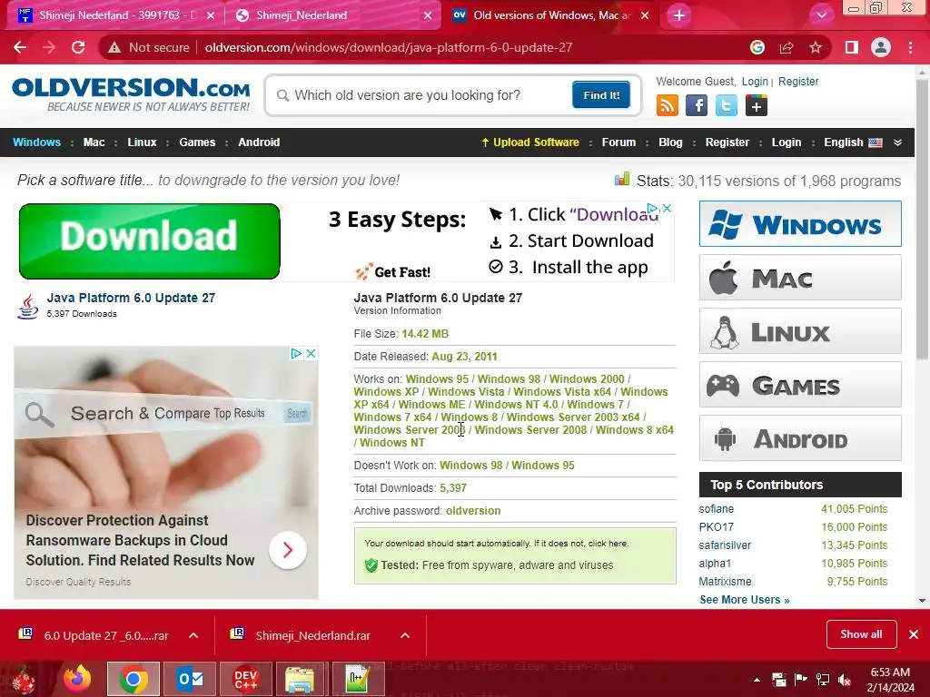
Task: Click the muted volume tray icon
Action: pos(845,680)
